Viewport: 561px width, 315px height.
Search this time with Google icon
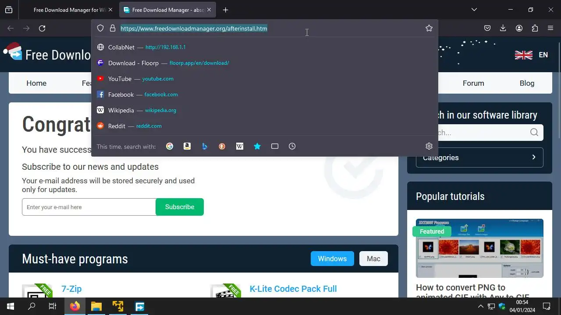pyautogui.click(x=170, y=146)
